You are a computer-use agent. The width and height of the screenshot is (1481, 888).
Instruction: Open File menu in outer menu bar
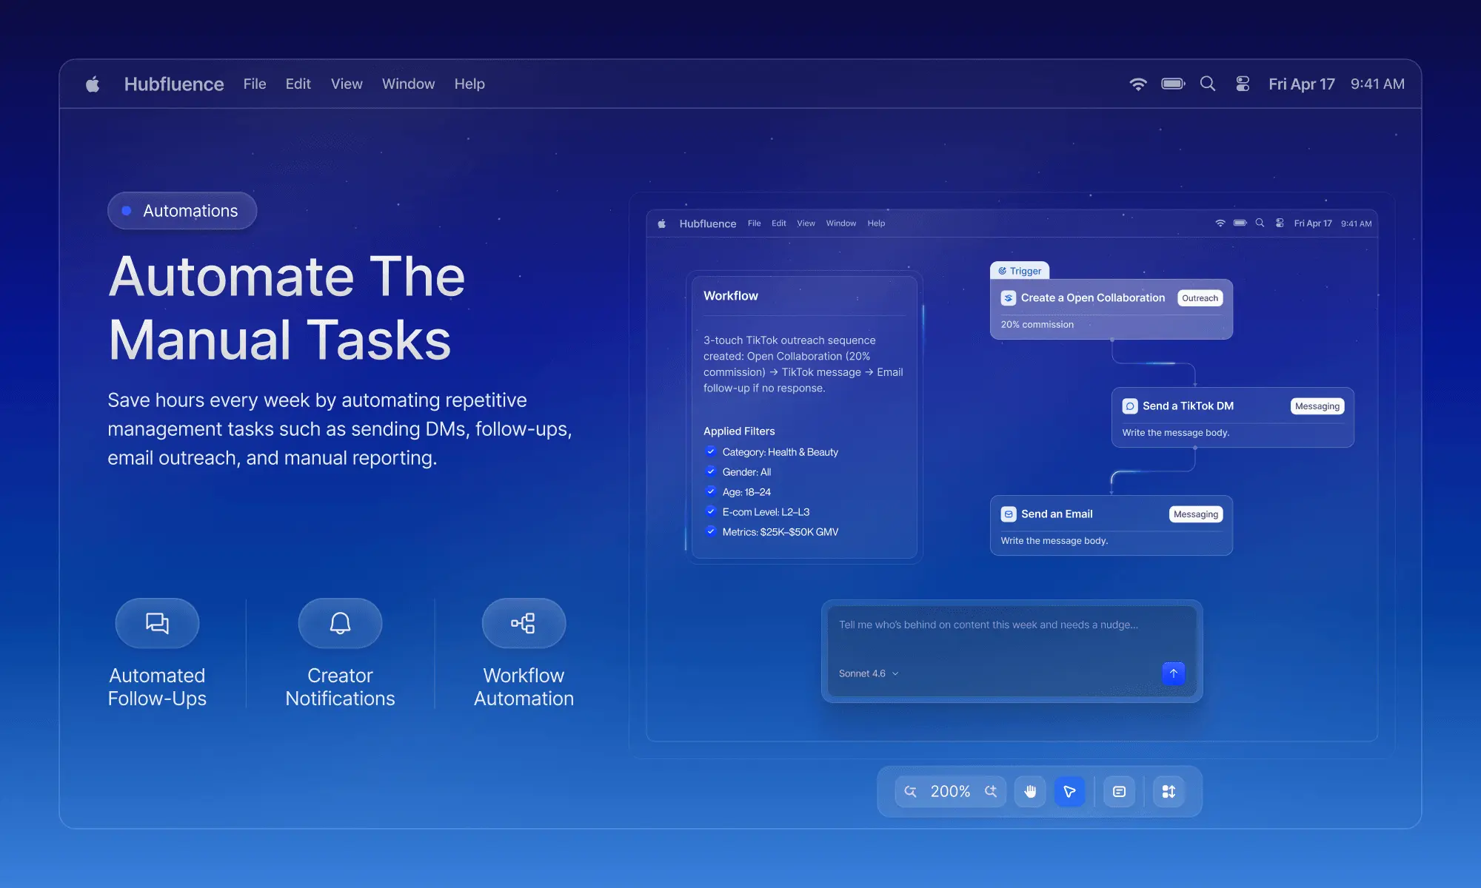tap(255, 84)
